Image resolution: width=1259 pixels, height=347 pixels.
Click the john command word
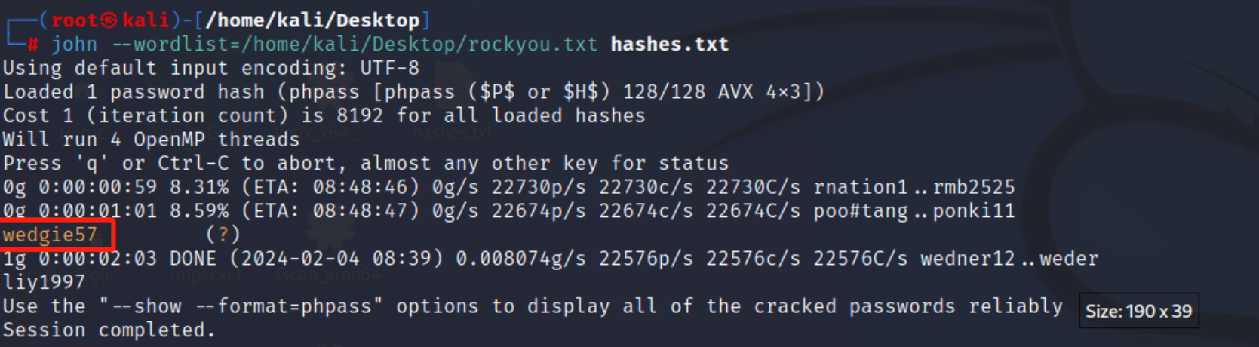pos(74,45)
